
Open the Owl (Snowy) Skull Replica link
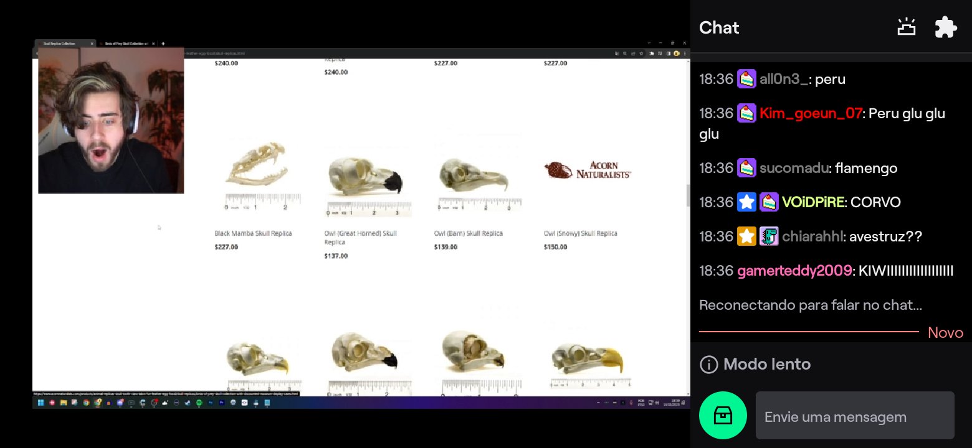click(x=581, y=233)
